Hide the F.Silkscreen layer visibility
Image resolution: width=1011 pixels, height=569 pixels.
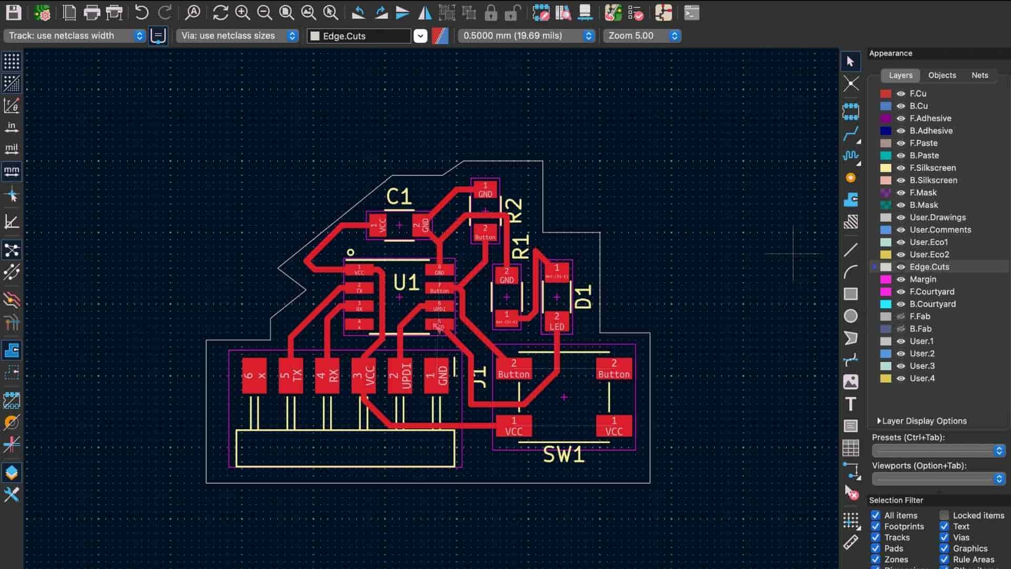901,168
